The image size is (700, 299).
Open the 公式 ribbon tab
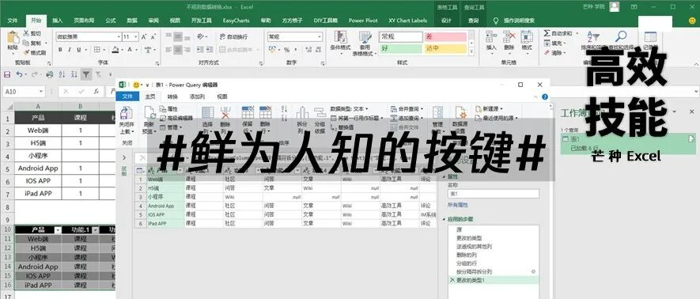[111, 21]
